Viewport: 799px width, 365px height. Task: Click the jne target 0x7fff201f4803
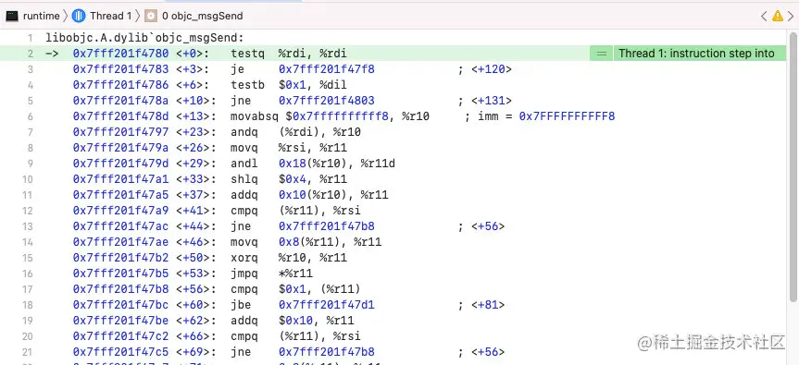[x=326, y=101]
